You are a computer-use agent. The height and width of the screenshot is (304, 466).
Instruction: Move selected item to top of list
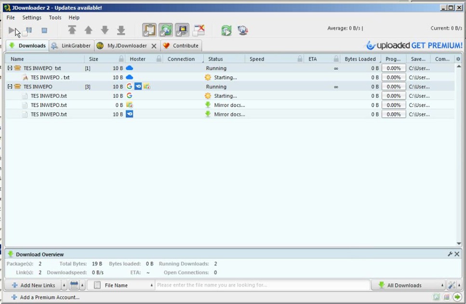click(72, 30)
